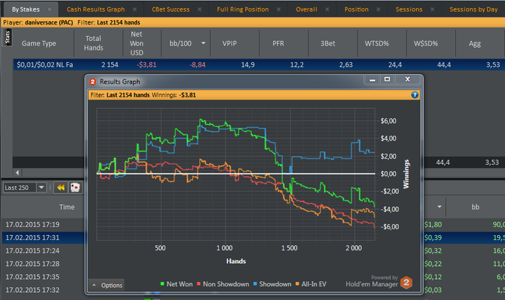
Task: Sort by W$SD% column header
Action: point(426,43)
